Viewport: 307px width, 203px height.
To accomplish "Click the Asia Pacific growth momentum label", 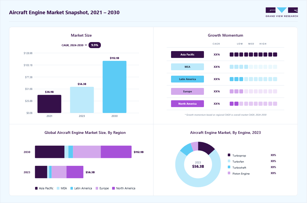I will 187,54.
